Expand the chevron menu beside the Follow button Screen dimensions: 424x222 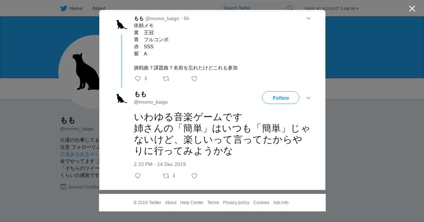pos(308,98)
